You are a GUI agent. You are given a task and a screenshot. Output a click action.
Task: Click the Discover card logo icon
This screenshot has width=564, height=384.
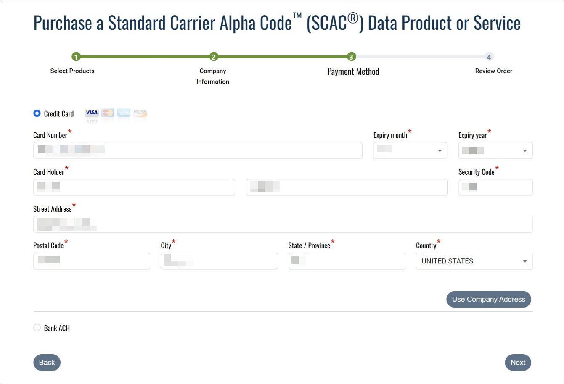(140, 113)
